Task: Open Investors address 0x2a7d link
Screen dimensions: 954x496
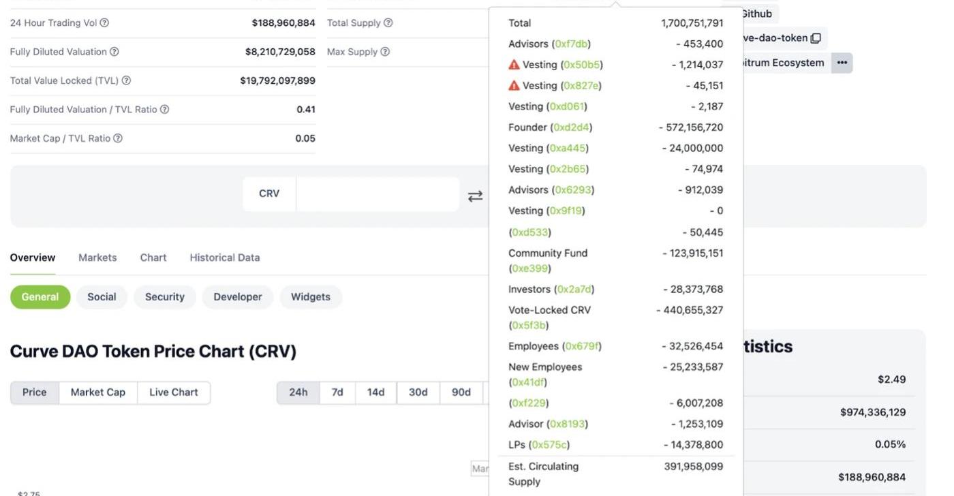Action: pos(574,290)
